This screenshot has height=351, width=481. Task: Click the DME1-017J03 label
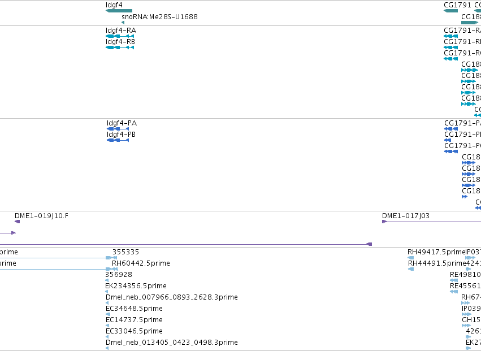406,216
